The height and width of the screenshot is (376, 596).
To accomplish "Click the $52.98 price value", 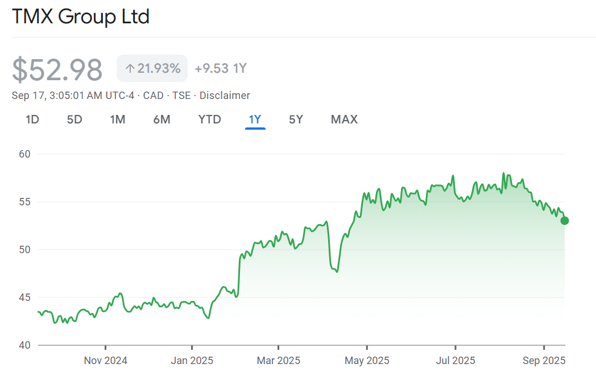I will pyautogui.click(x=57, y=69).
